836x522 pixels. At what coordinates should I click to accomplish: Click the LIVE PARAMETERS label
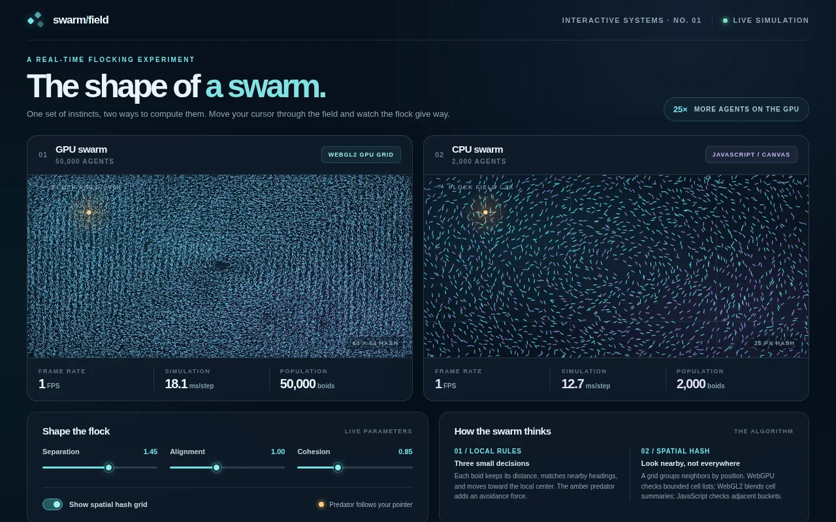click(x=379, y=431)
